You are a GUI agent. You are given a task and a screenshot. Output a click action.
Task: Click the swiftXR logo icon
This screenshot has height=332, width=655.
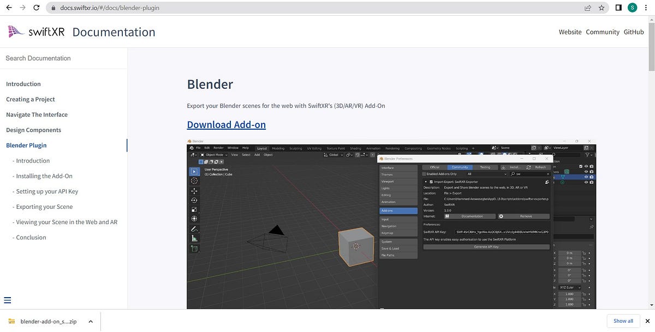pos(15,32)
